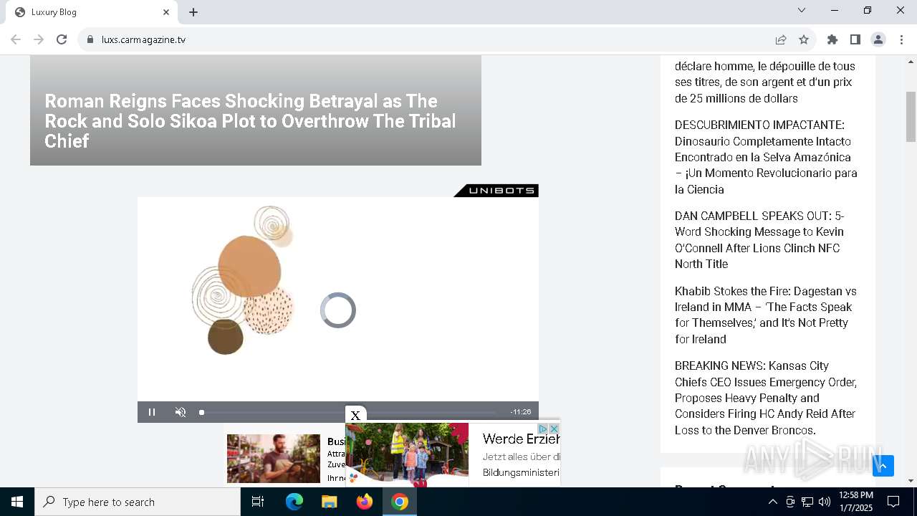Open a new browser tab
Viewport: 917px width, 516px height.
[x=193, y=12]
